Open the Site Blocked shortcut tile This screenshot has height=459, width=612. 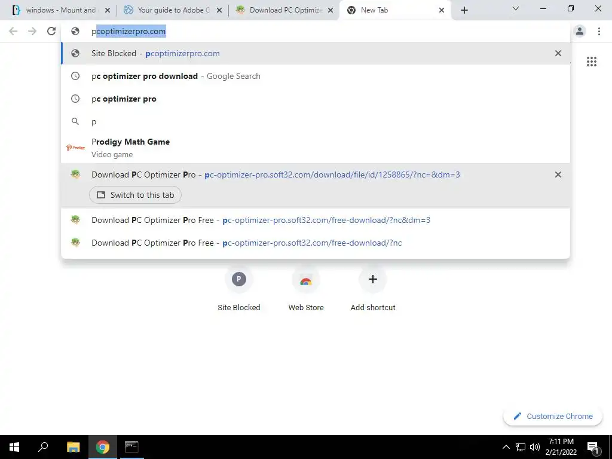239,289
